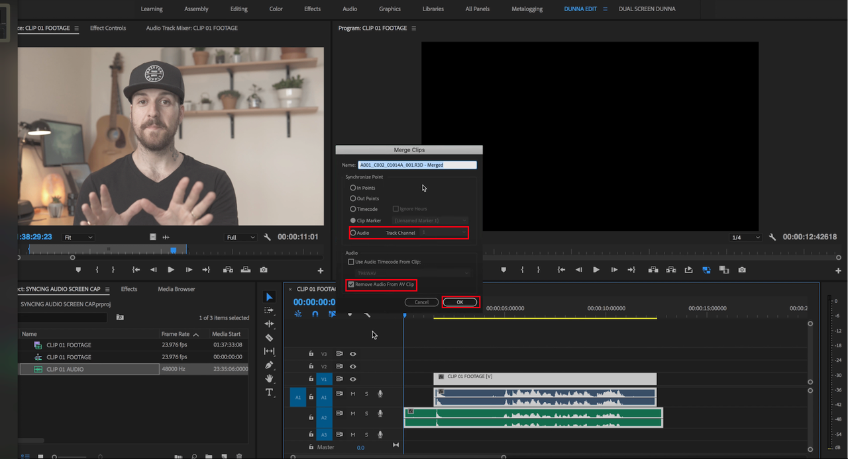This screenshot has height=459, width=848.
Task: Lock the V1 video track
Action: click(x=311, y=379)
